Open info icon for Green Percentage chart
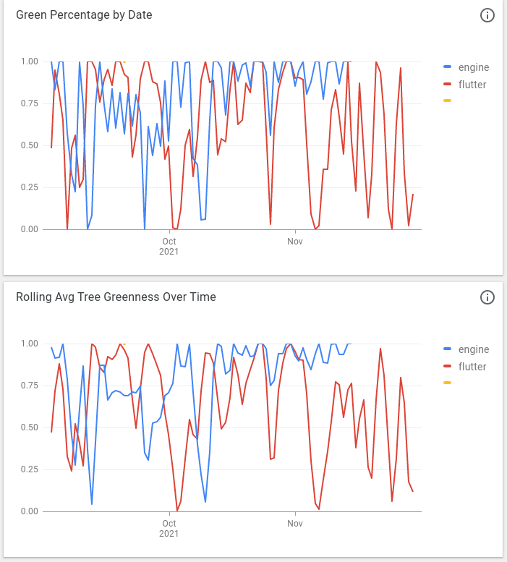 point(487,15)
